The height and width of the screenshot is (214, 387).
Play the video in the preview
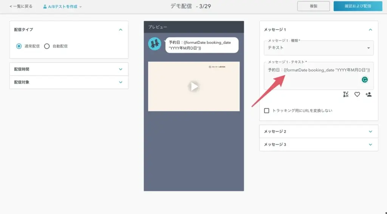[194, 87]
